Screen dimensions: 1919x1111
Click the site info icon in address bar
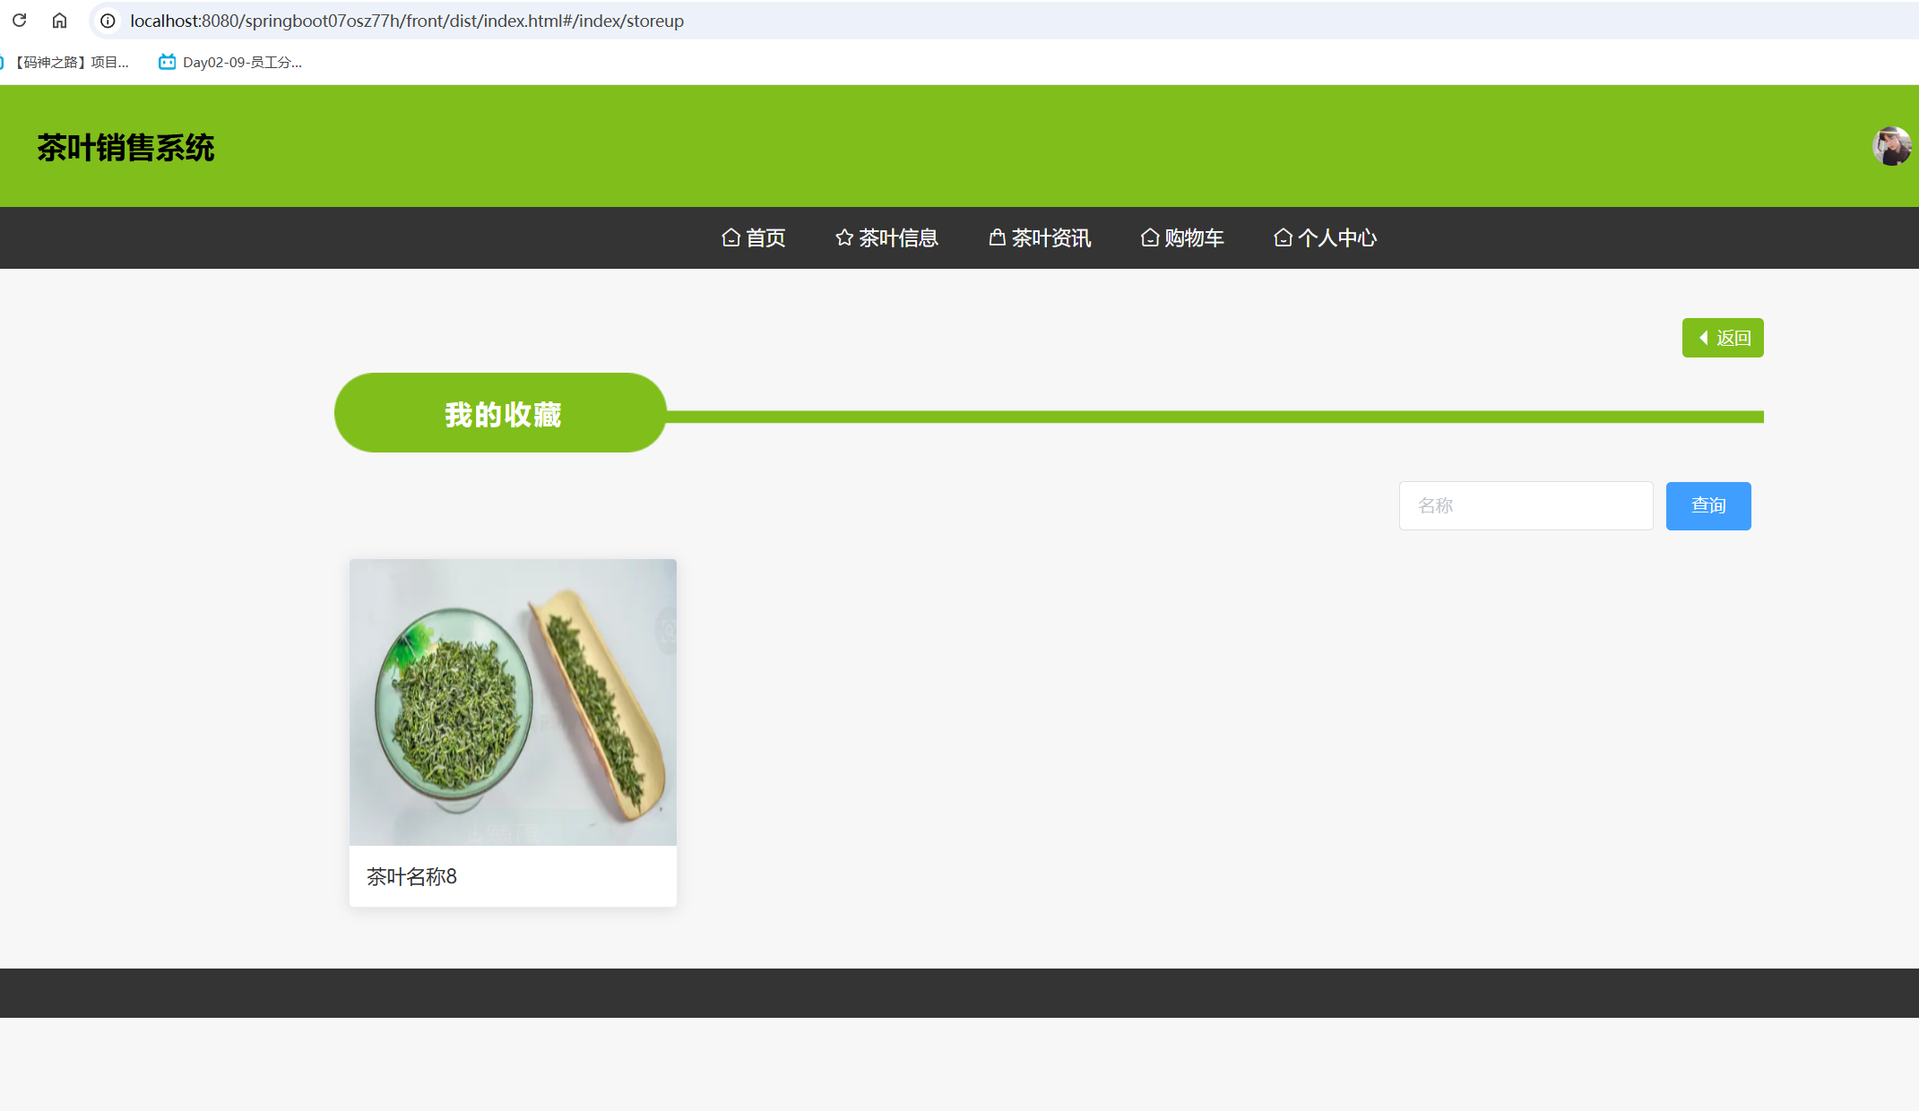[x=108, y=21]
